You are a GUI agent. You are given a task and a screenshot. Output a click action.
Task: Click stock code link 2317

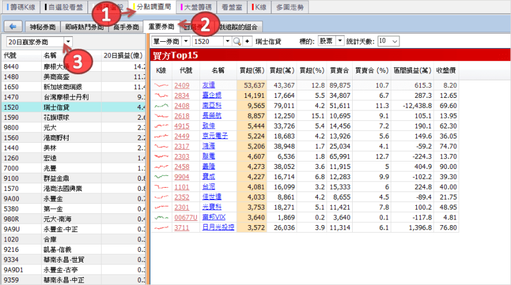pyautogui.click(x=182, y=147)
